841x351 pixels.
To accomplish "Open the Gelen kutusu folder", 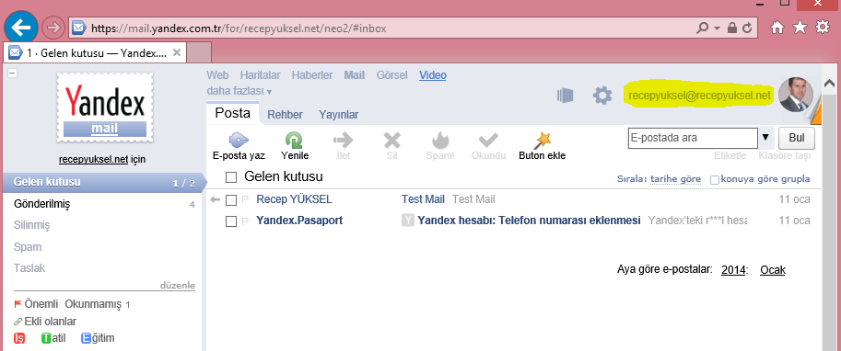I will [103, 183].
